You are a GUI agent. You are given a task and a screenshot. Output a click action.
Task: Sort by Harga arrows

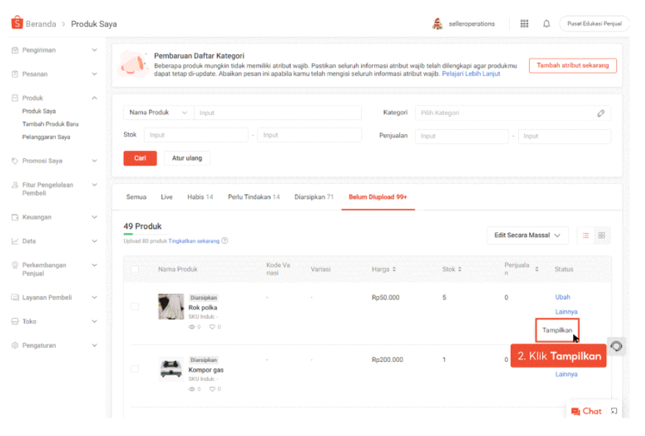394,269
